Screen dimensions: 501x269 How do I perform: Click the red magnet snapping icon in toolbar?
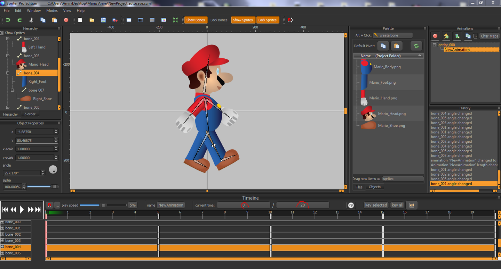tap(290, 20)
